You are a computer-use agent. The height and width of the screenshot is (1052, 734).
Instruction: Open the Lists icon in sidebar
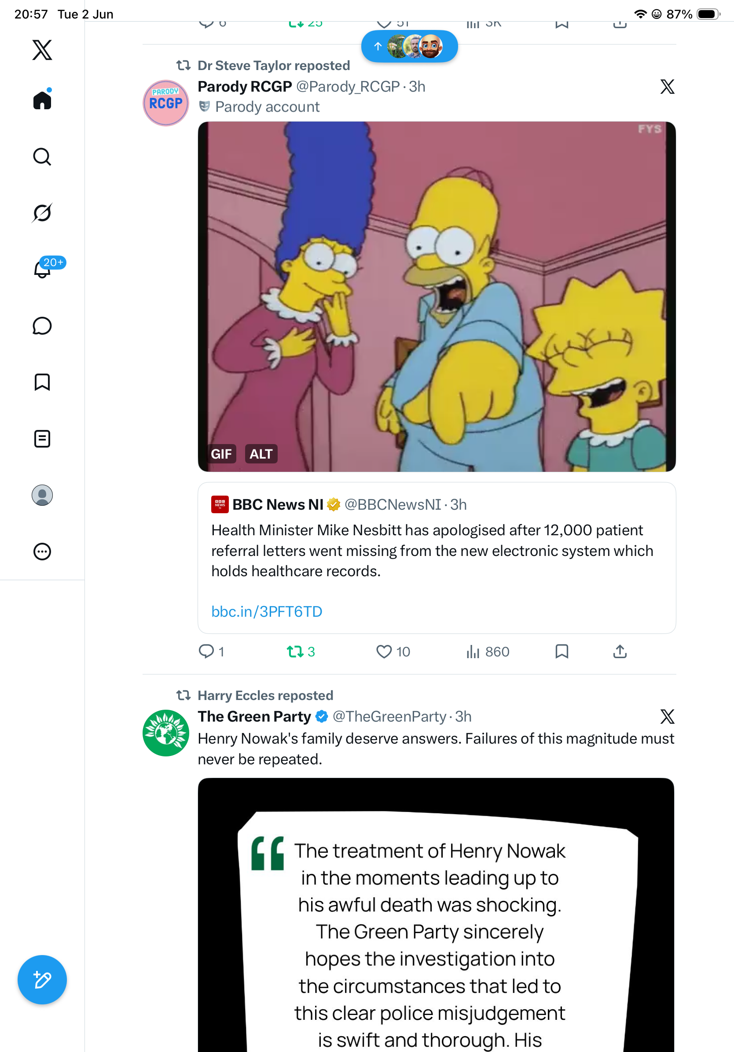42,438
